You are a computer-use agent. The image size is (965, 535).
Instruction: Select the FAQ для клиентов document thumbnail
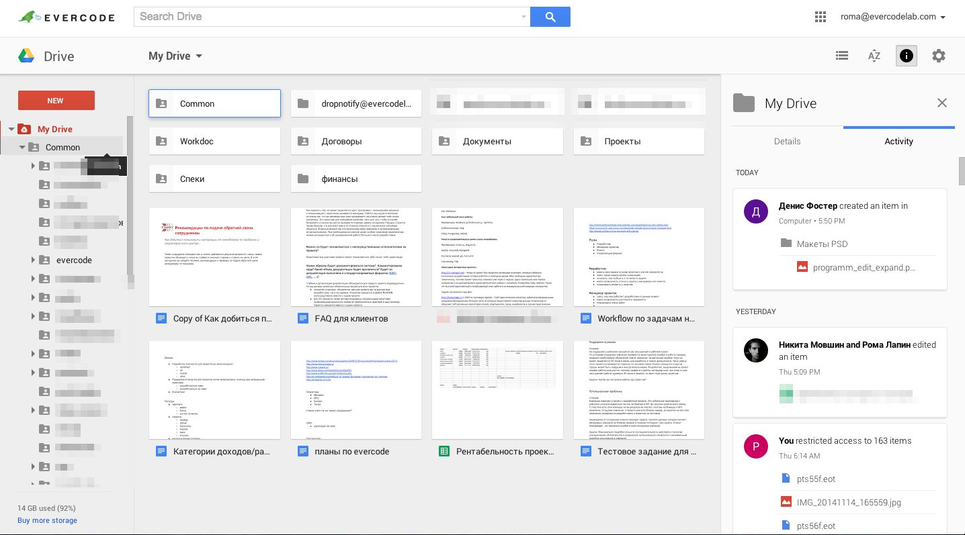[355, 258]
